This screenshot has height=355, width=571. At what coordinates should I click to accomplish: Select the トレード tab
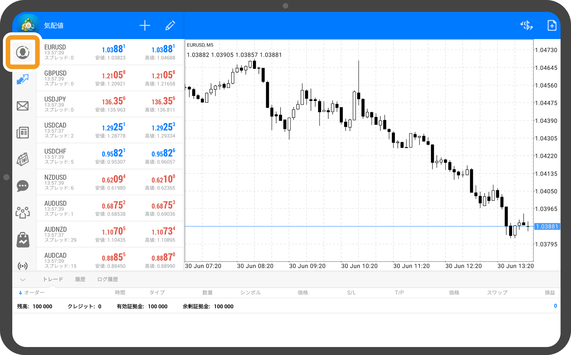pyautogui.click(x=53, y=279)
